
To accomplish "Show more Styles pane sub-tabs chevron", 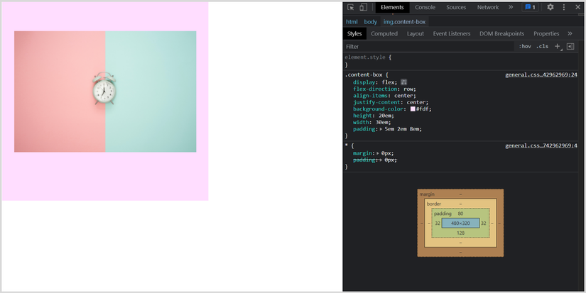I will point(570,33).
